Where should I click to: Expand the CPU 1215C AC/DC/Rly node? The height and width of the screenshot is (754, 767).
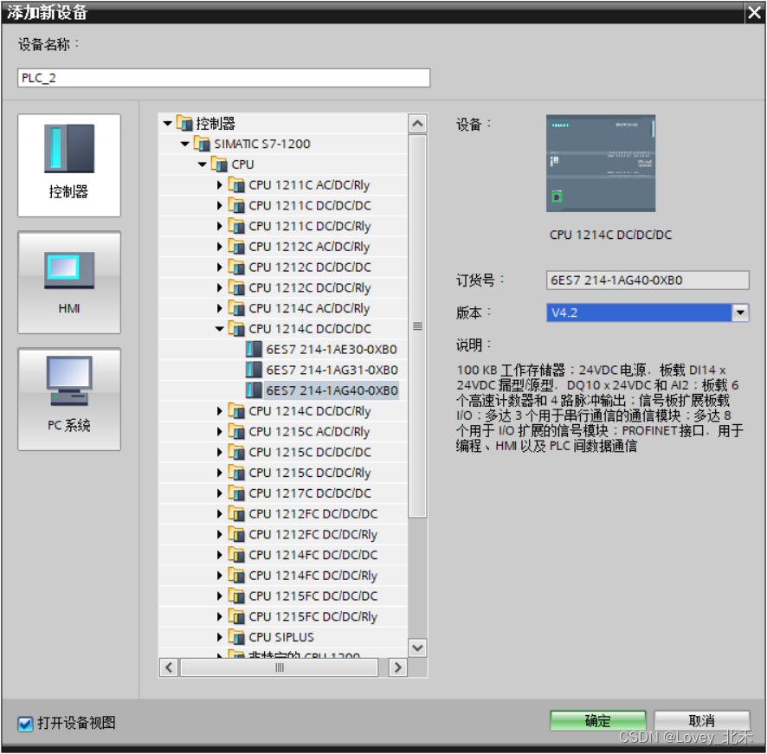220,432
